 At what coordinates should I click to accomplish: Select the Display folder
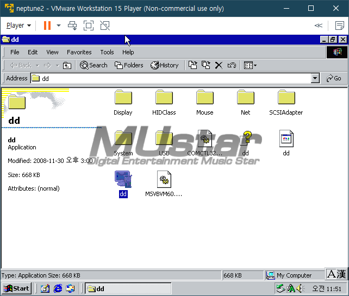123,103
